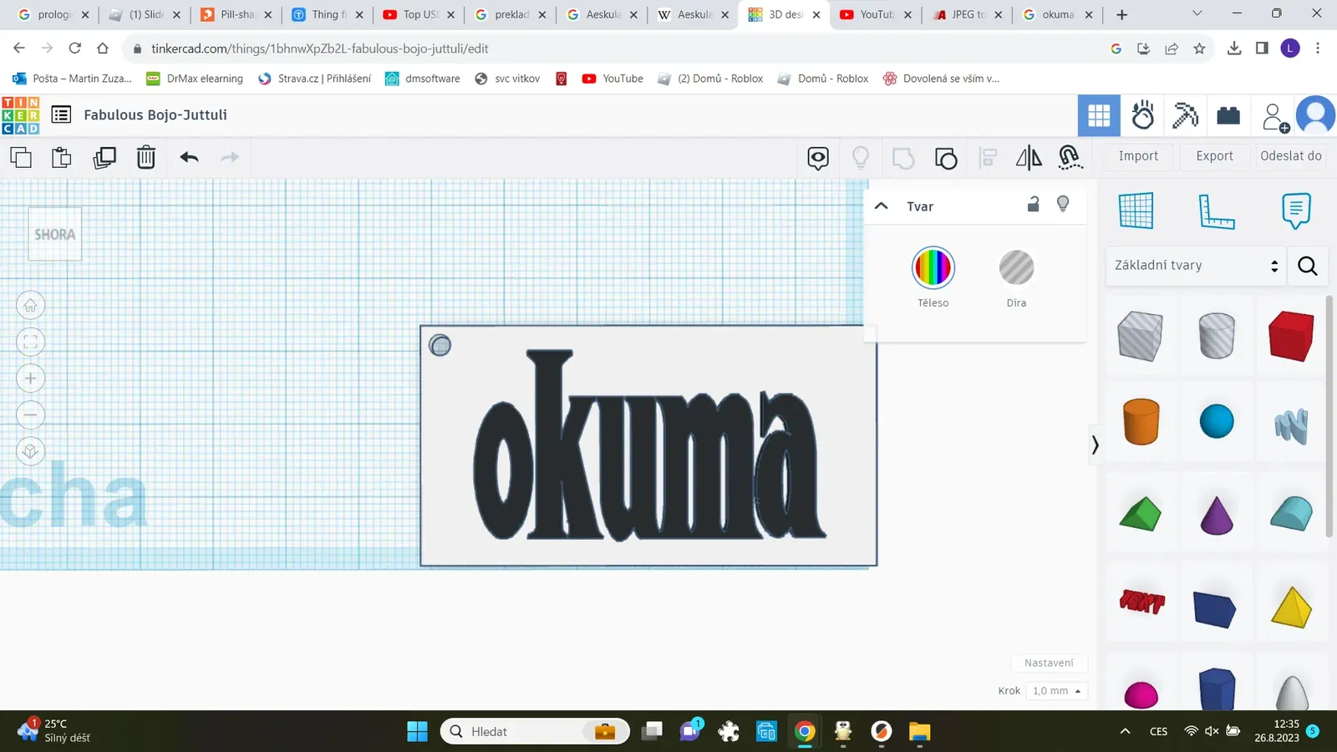This screenshot has height=752, width=1337.
Task: Undo the last action
Action: [x=189, y=157]
